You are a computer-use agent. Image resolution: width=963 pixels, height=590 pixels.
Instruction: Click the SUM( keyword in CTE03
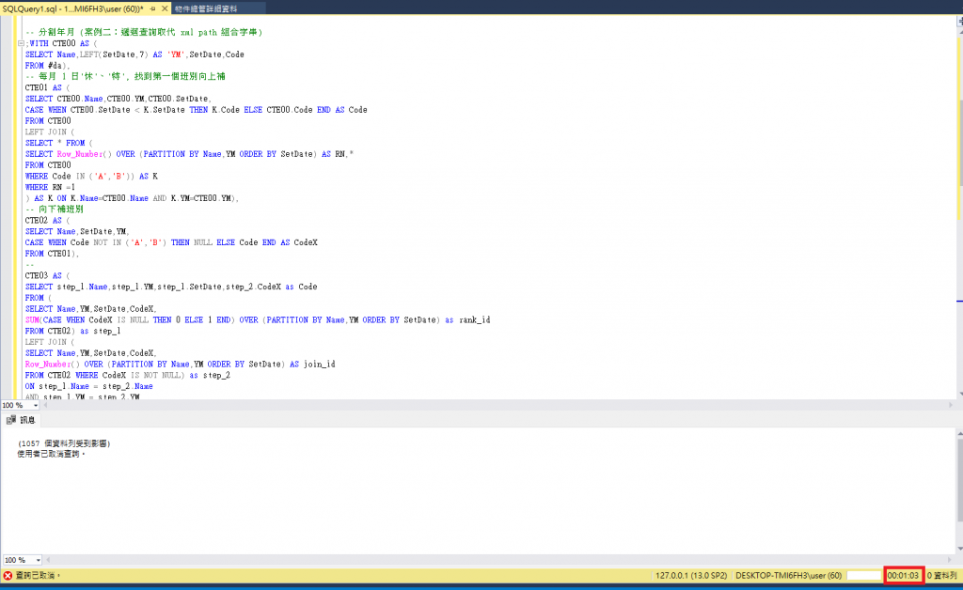point(34,319)
